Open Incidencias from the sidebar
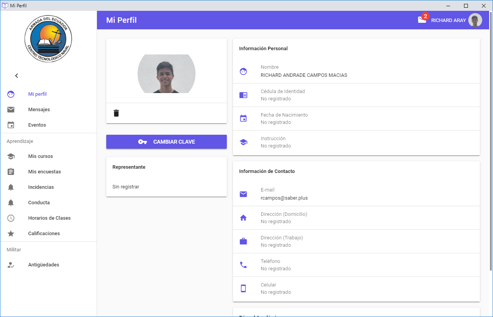Image resolution: width=493 pixels, height=317 pixels. click(x=41, y=187)
